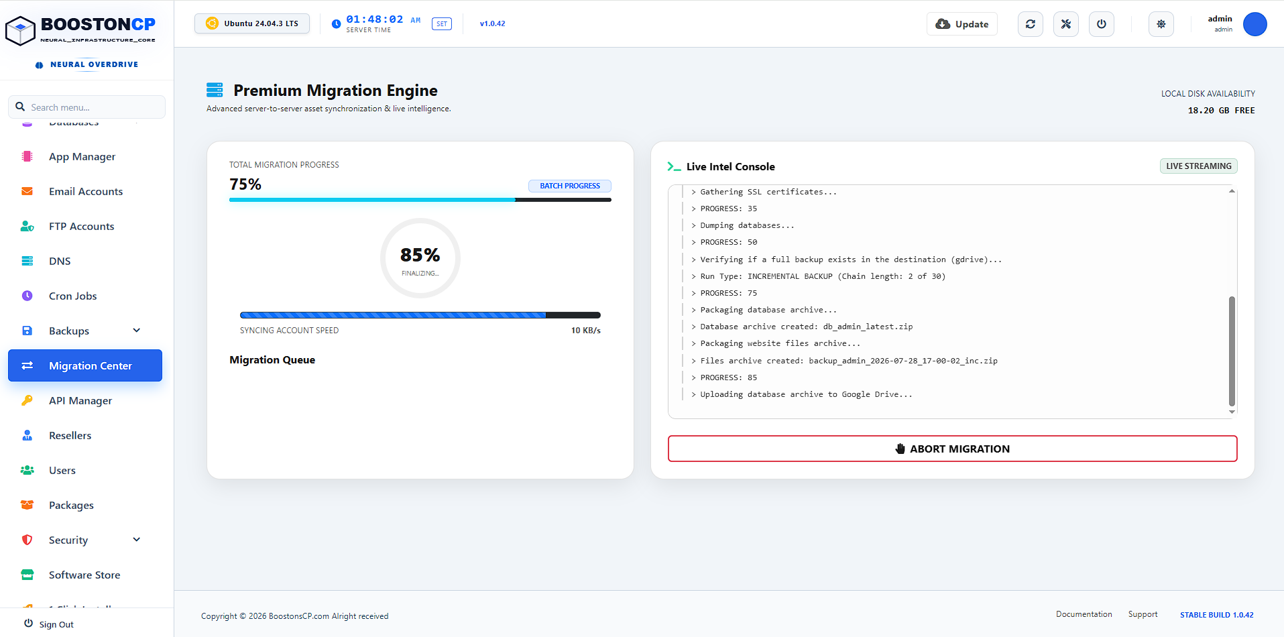The image size is (1284, 637).
Task: Click the power icon in top bar
Action: (x=1102, y=24)
